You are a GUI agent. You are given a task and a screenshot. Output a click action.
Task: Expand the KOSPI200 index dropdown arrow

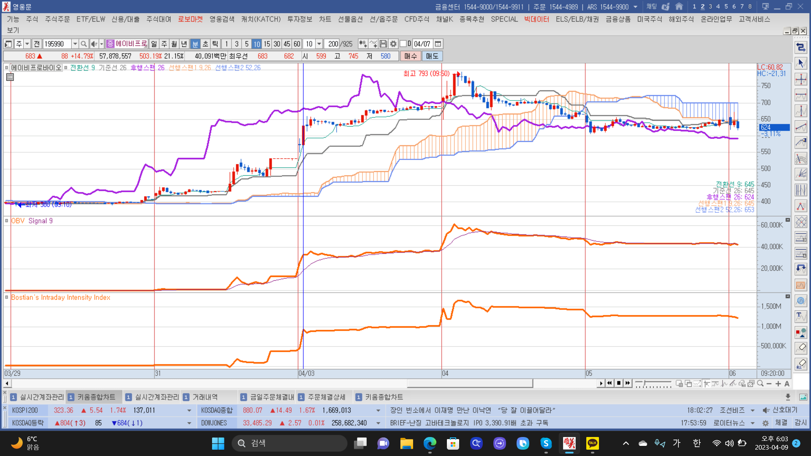[x=189, y=410]
